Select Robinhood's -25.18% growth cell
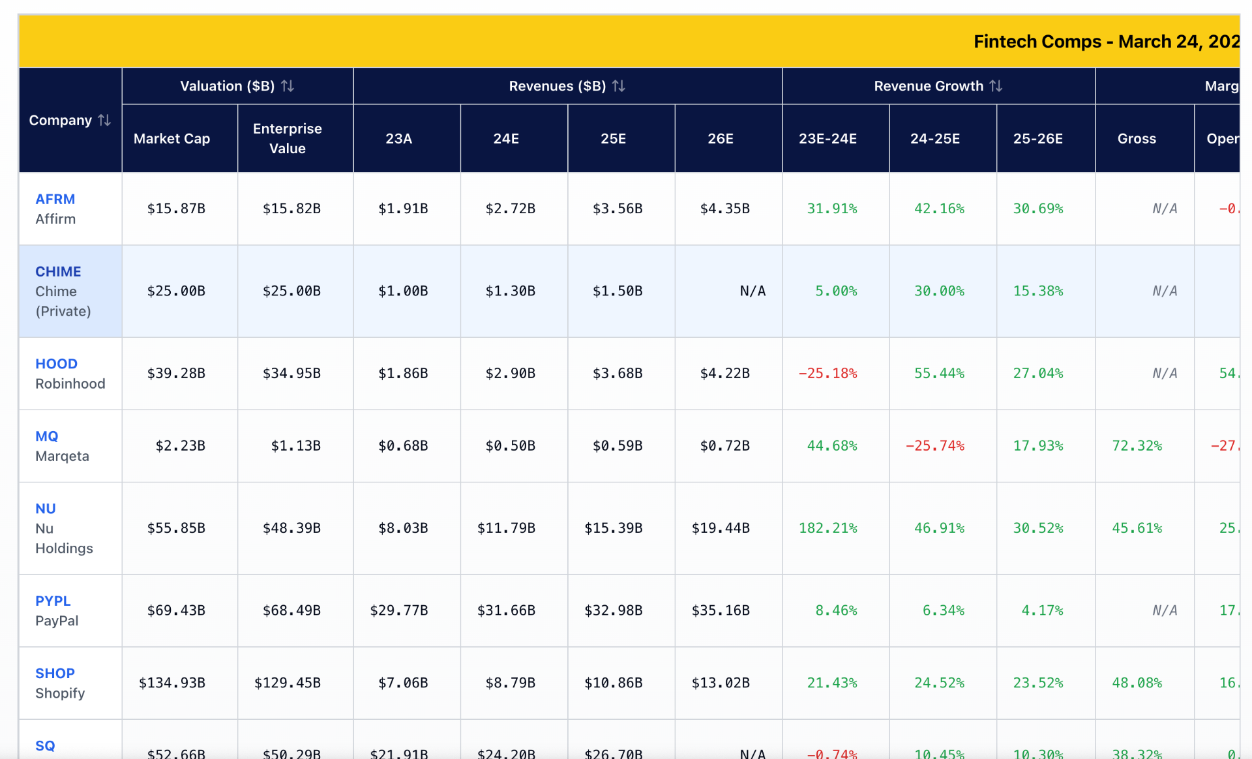Screen dimensions: 1252x759 [827, 374]
